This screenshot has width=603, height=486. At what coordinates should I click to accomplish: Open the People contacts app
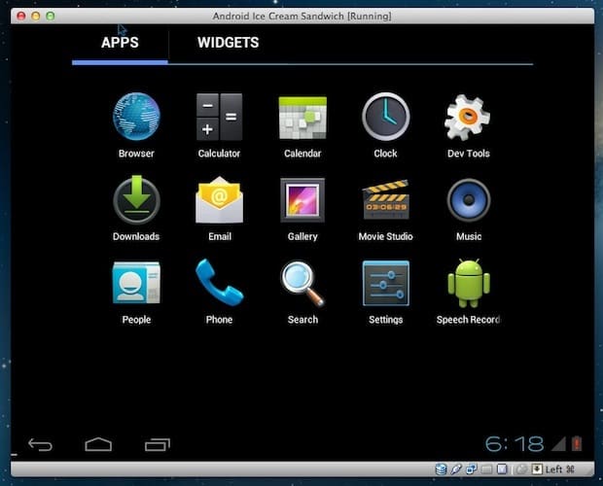[136, 283]
